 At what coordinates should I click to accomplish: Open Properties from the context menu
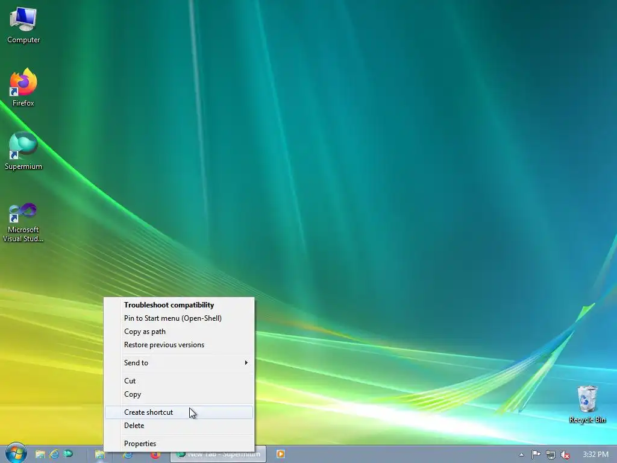[179, 444]
